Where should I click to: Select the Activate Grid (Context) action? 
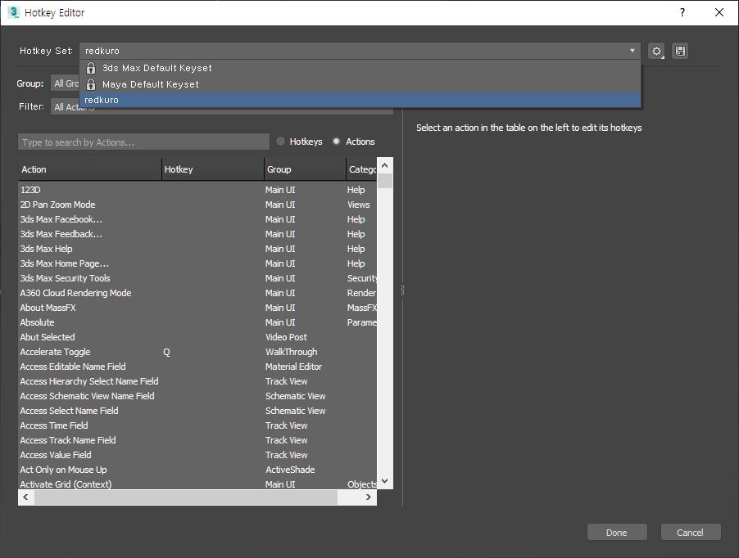pos(197,484)
